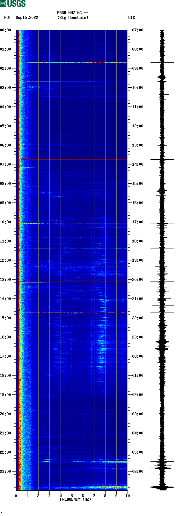176x516 pixels.
Task: Click the 20:00 PDT time label
Action: click(x=6, y=414)
